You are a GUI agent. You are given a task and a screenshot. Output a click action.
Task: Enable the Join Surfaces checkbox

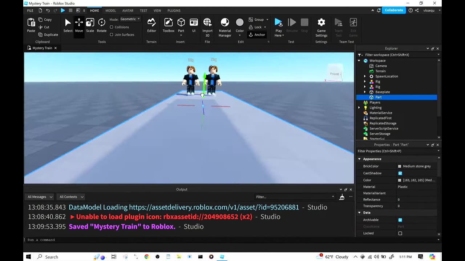112,35
